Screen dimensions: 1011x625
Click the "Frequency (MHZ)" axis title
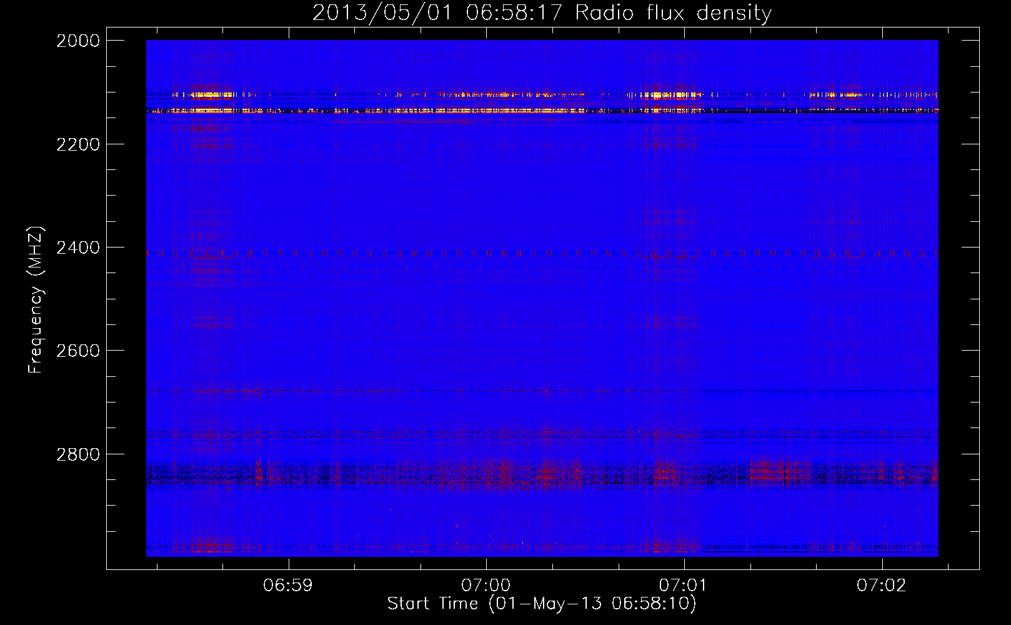click(36, 300)
